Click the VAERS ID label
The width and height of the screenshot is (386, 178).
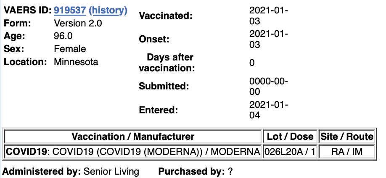click(27, 10)
